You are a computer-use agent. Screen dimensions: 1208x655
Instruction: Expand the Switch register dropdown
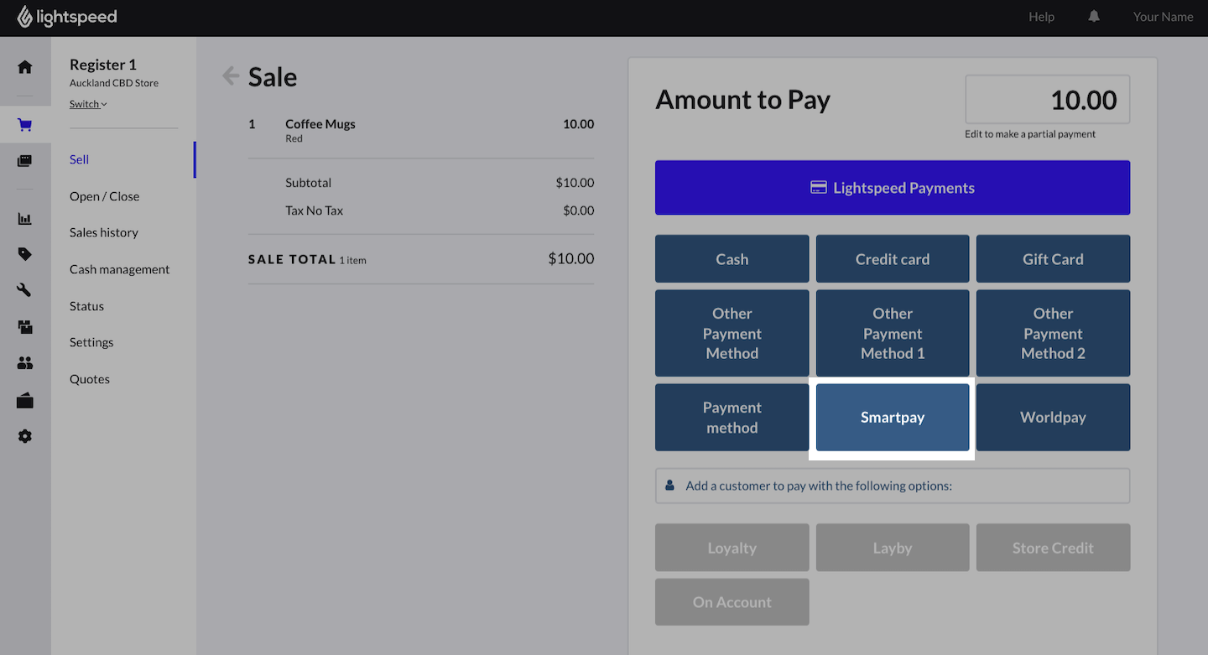(x=87, y=103)
